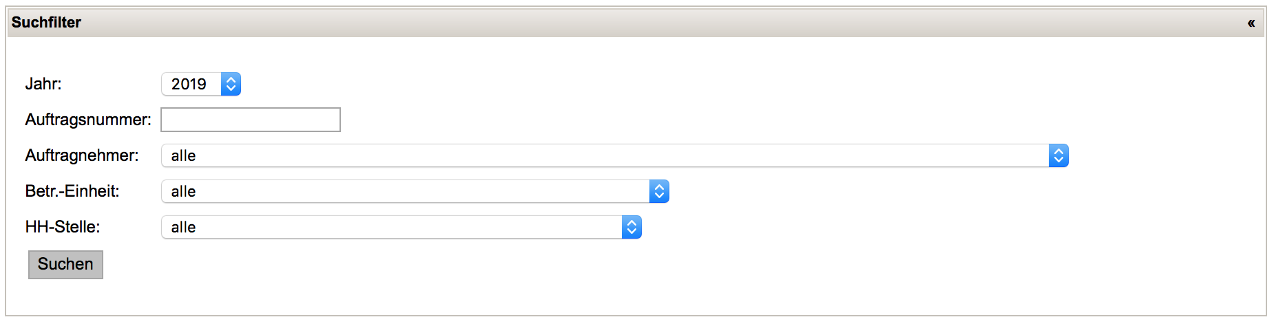Click the blue arrow icon on Auftragnehmer selector
The height and width of the screenshot is (326, 1274).
click(1058, 155)
